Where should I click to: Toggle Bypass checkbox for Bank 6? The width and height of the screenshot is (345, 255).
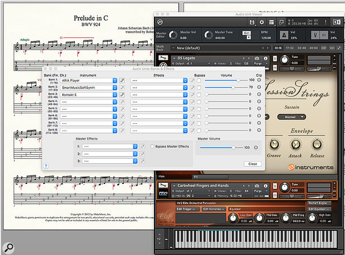(199, 116)
